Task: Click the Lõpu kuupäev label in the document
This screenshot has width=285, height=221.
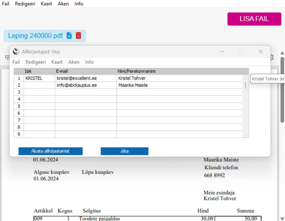Action: 98,172
